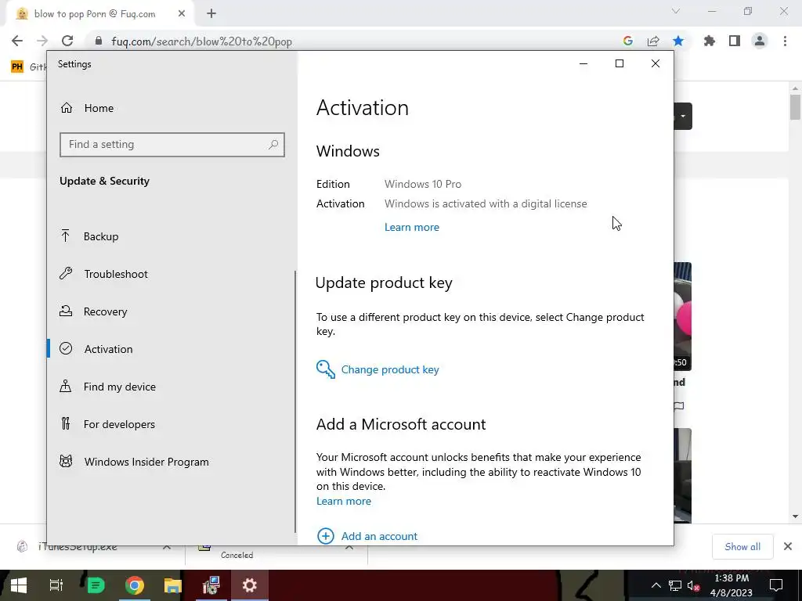Close the Fuq.com Chrome tab

tap(182, 14)
